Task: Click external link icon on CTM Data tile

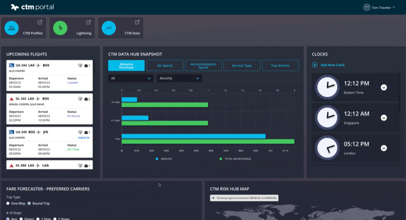Action: (137, 22)
